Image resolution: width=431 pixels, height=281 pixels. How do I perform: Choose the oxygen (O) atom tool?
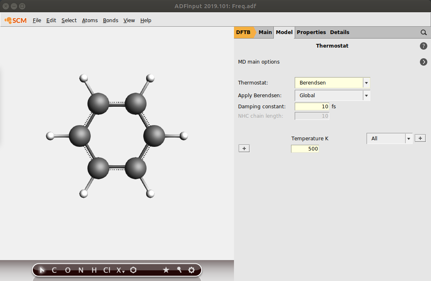(68, 270)
